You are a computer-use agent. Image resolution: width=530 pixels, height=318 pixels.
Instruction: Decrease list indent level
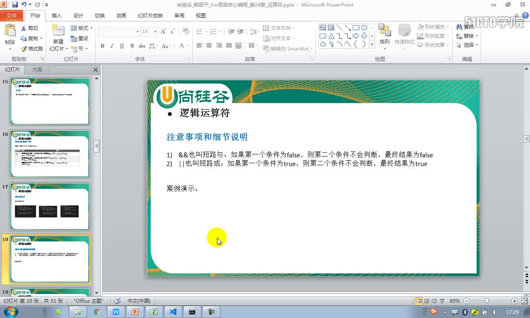(231, 31)
